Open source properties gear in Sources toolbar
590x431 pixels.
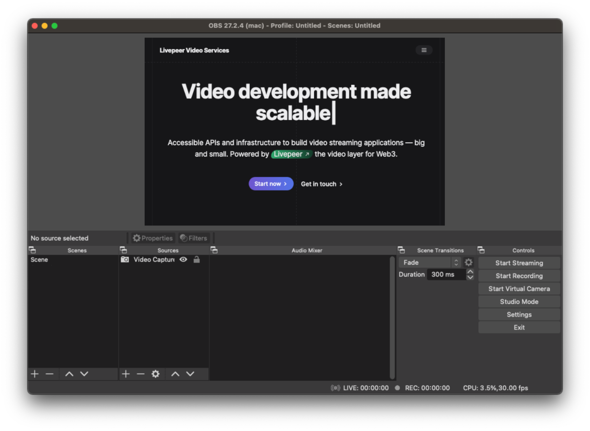pos(156,374)
